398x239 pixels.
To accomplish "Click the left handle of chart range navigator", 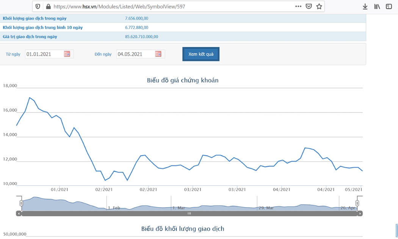I will 21,203.
